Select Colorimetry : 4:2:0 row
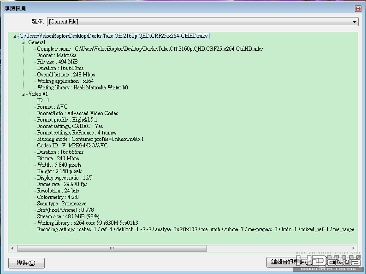The height and width of the screenshot is (274, 366). [58, 197]
